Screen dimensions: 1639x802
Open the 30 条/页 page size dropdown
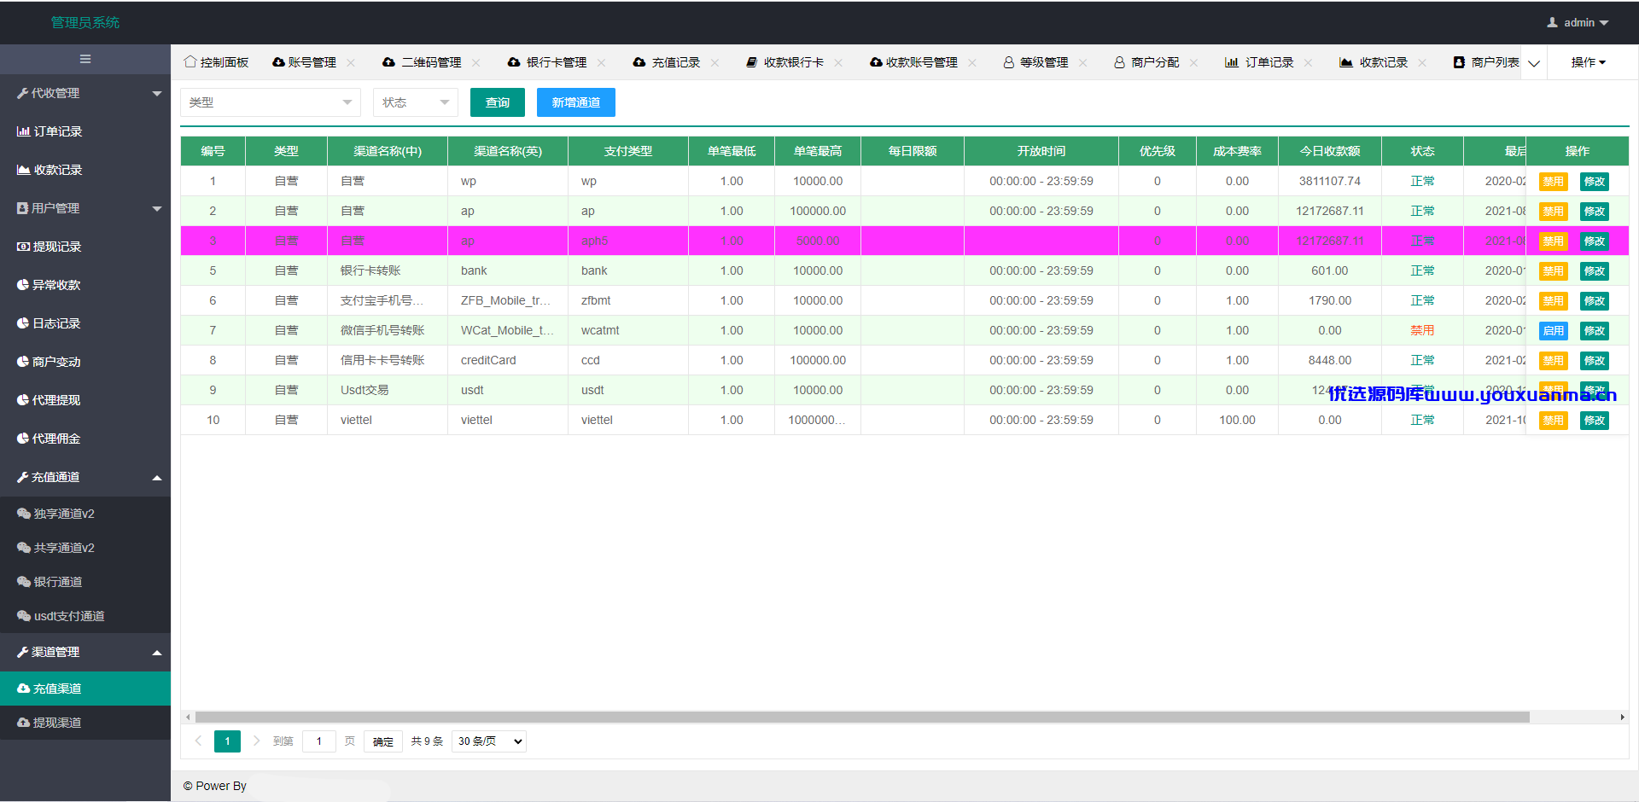[x=489, y=741]
